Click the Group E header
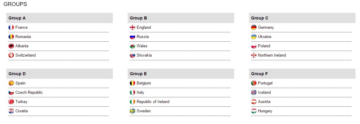Screen dimensions: 360x124 tap(139, 74)
